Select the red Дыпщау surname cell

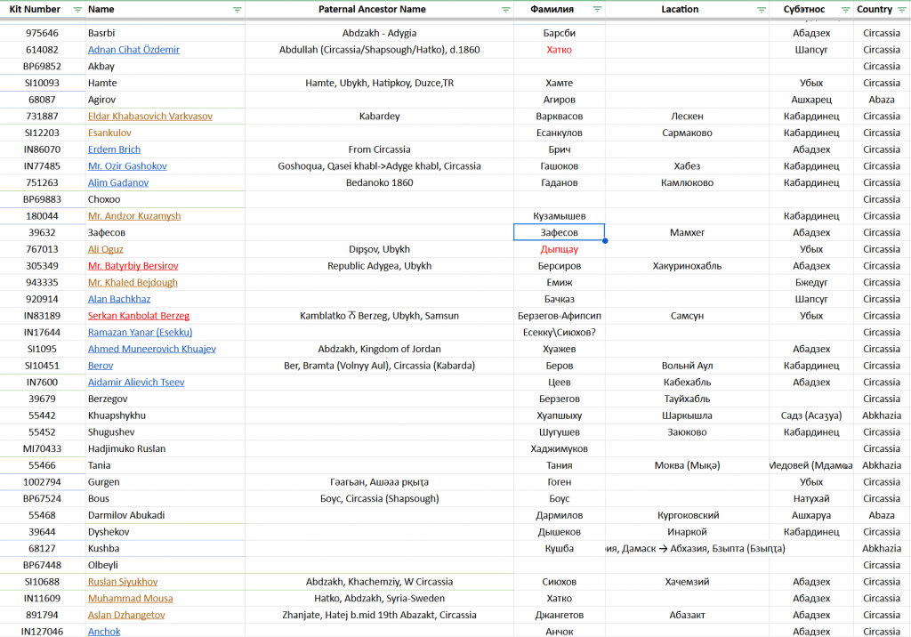[x=559, y=249]
